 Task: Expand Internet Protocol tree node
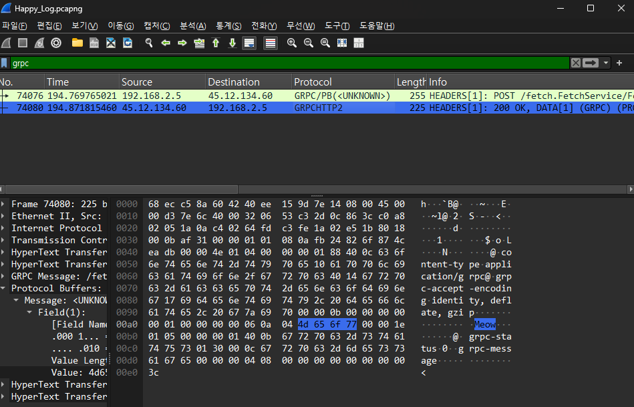3,228
